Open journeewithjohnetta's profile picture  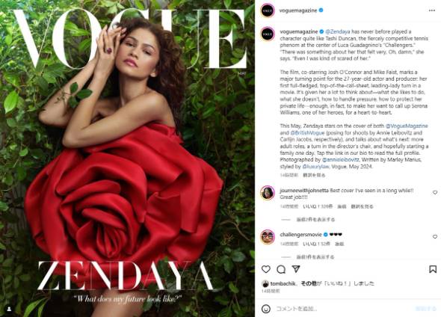pos(267,193)
